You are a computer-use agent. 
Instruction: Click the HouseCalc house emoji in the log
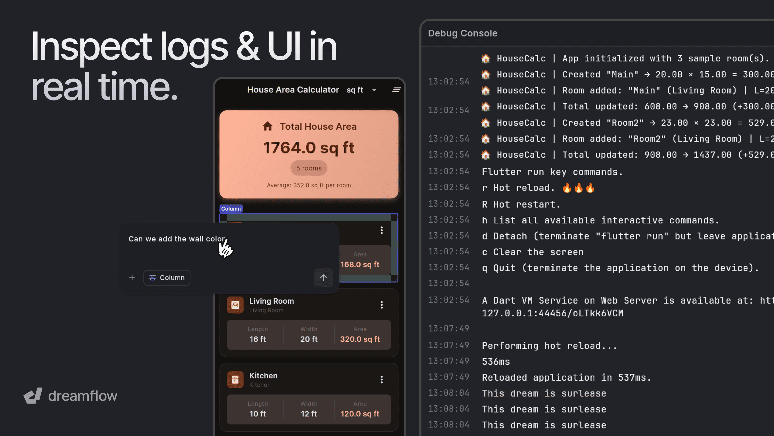coord(486,58)
